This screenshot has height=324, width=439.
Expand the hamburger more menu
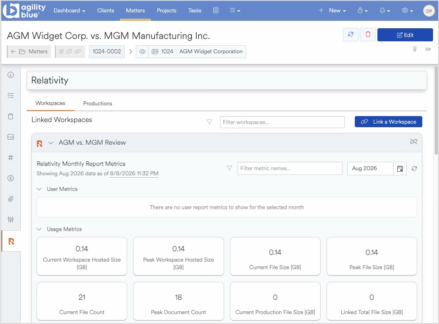(x=235, y=10)
